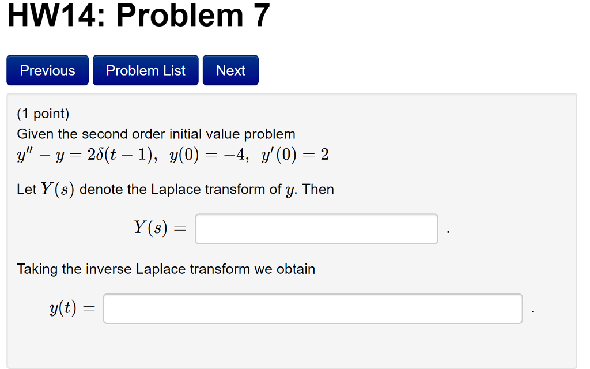
Task: Click inside the y(t) answer field
Action: click(x=312, y=308)
